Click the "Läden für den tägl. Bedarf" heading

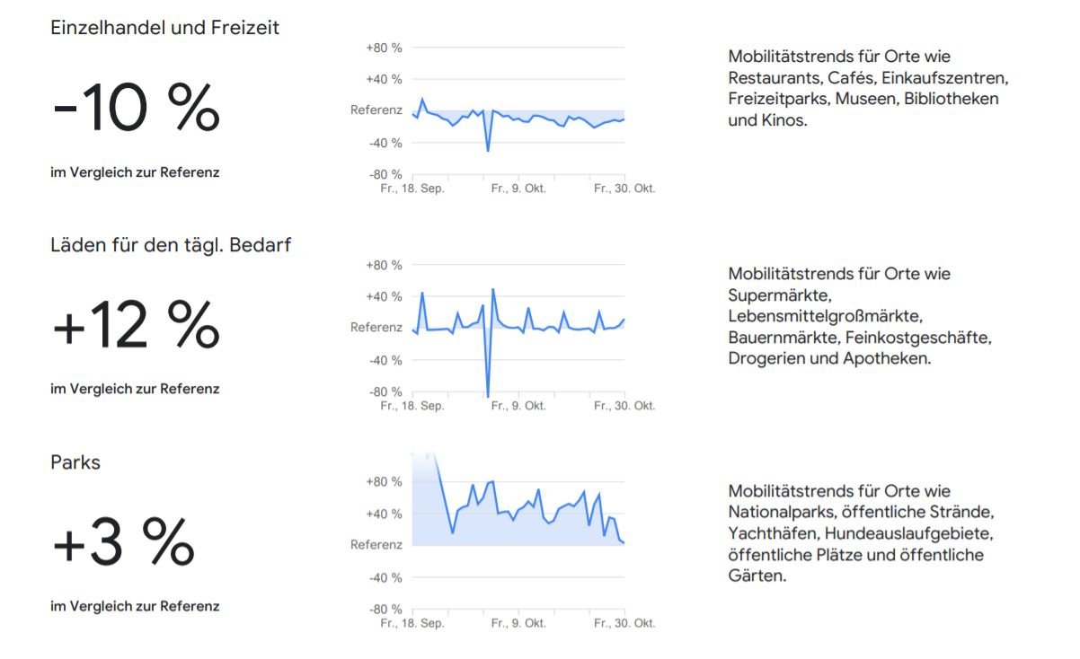tap(171, 244)
